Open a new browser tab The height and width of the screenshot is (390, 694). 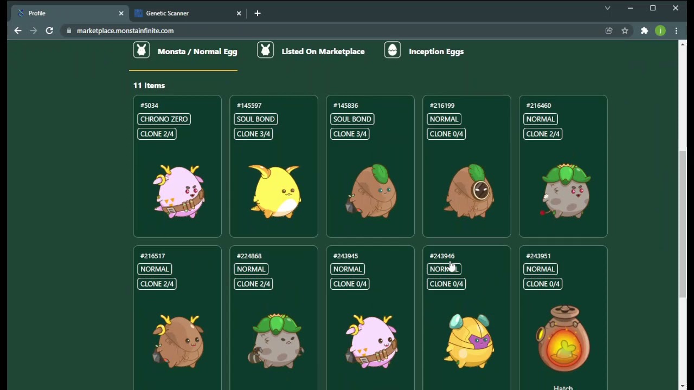[x=258, y=13]
